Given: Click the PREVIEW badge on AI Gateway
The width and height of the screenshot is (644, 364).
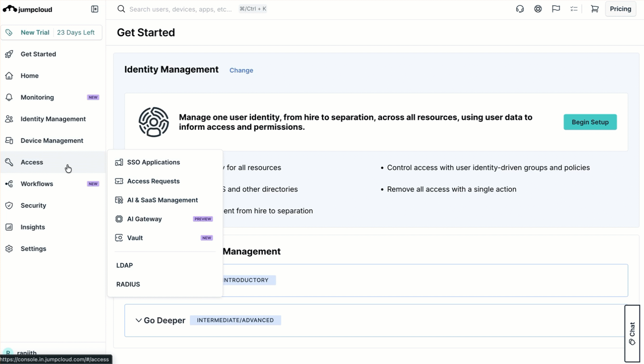Looking at the screenshot, I should tap(202, 219).
